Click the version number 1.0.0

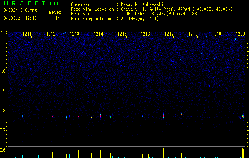53,4
